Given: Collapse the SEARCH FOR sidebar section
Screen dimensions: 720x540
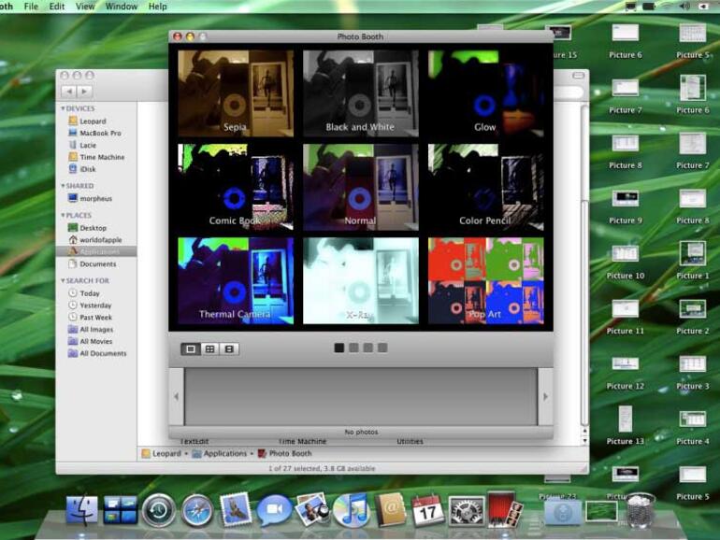Looking at the screenshot, I should (x=64, y=280).
